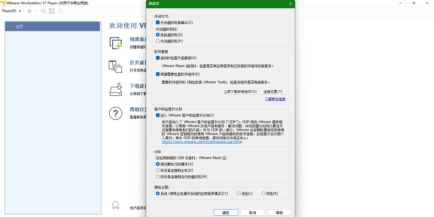Image resolution: width=434 pixels, height=217 pixels.
Task: Click the Create New Virtual Machine icon
Action: pyautogui.click(x=116, y=43)
